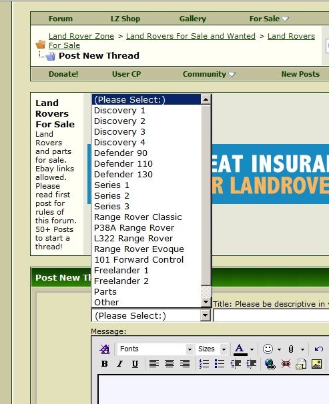
Task: Click the (Please Select:) prefix combo box
Action: (x=151, y=315)
